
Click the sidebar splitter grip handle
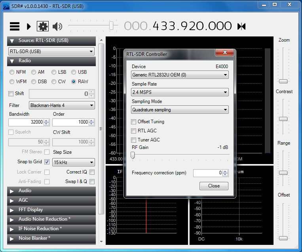[101, 129]
